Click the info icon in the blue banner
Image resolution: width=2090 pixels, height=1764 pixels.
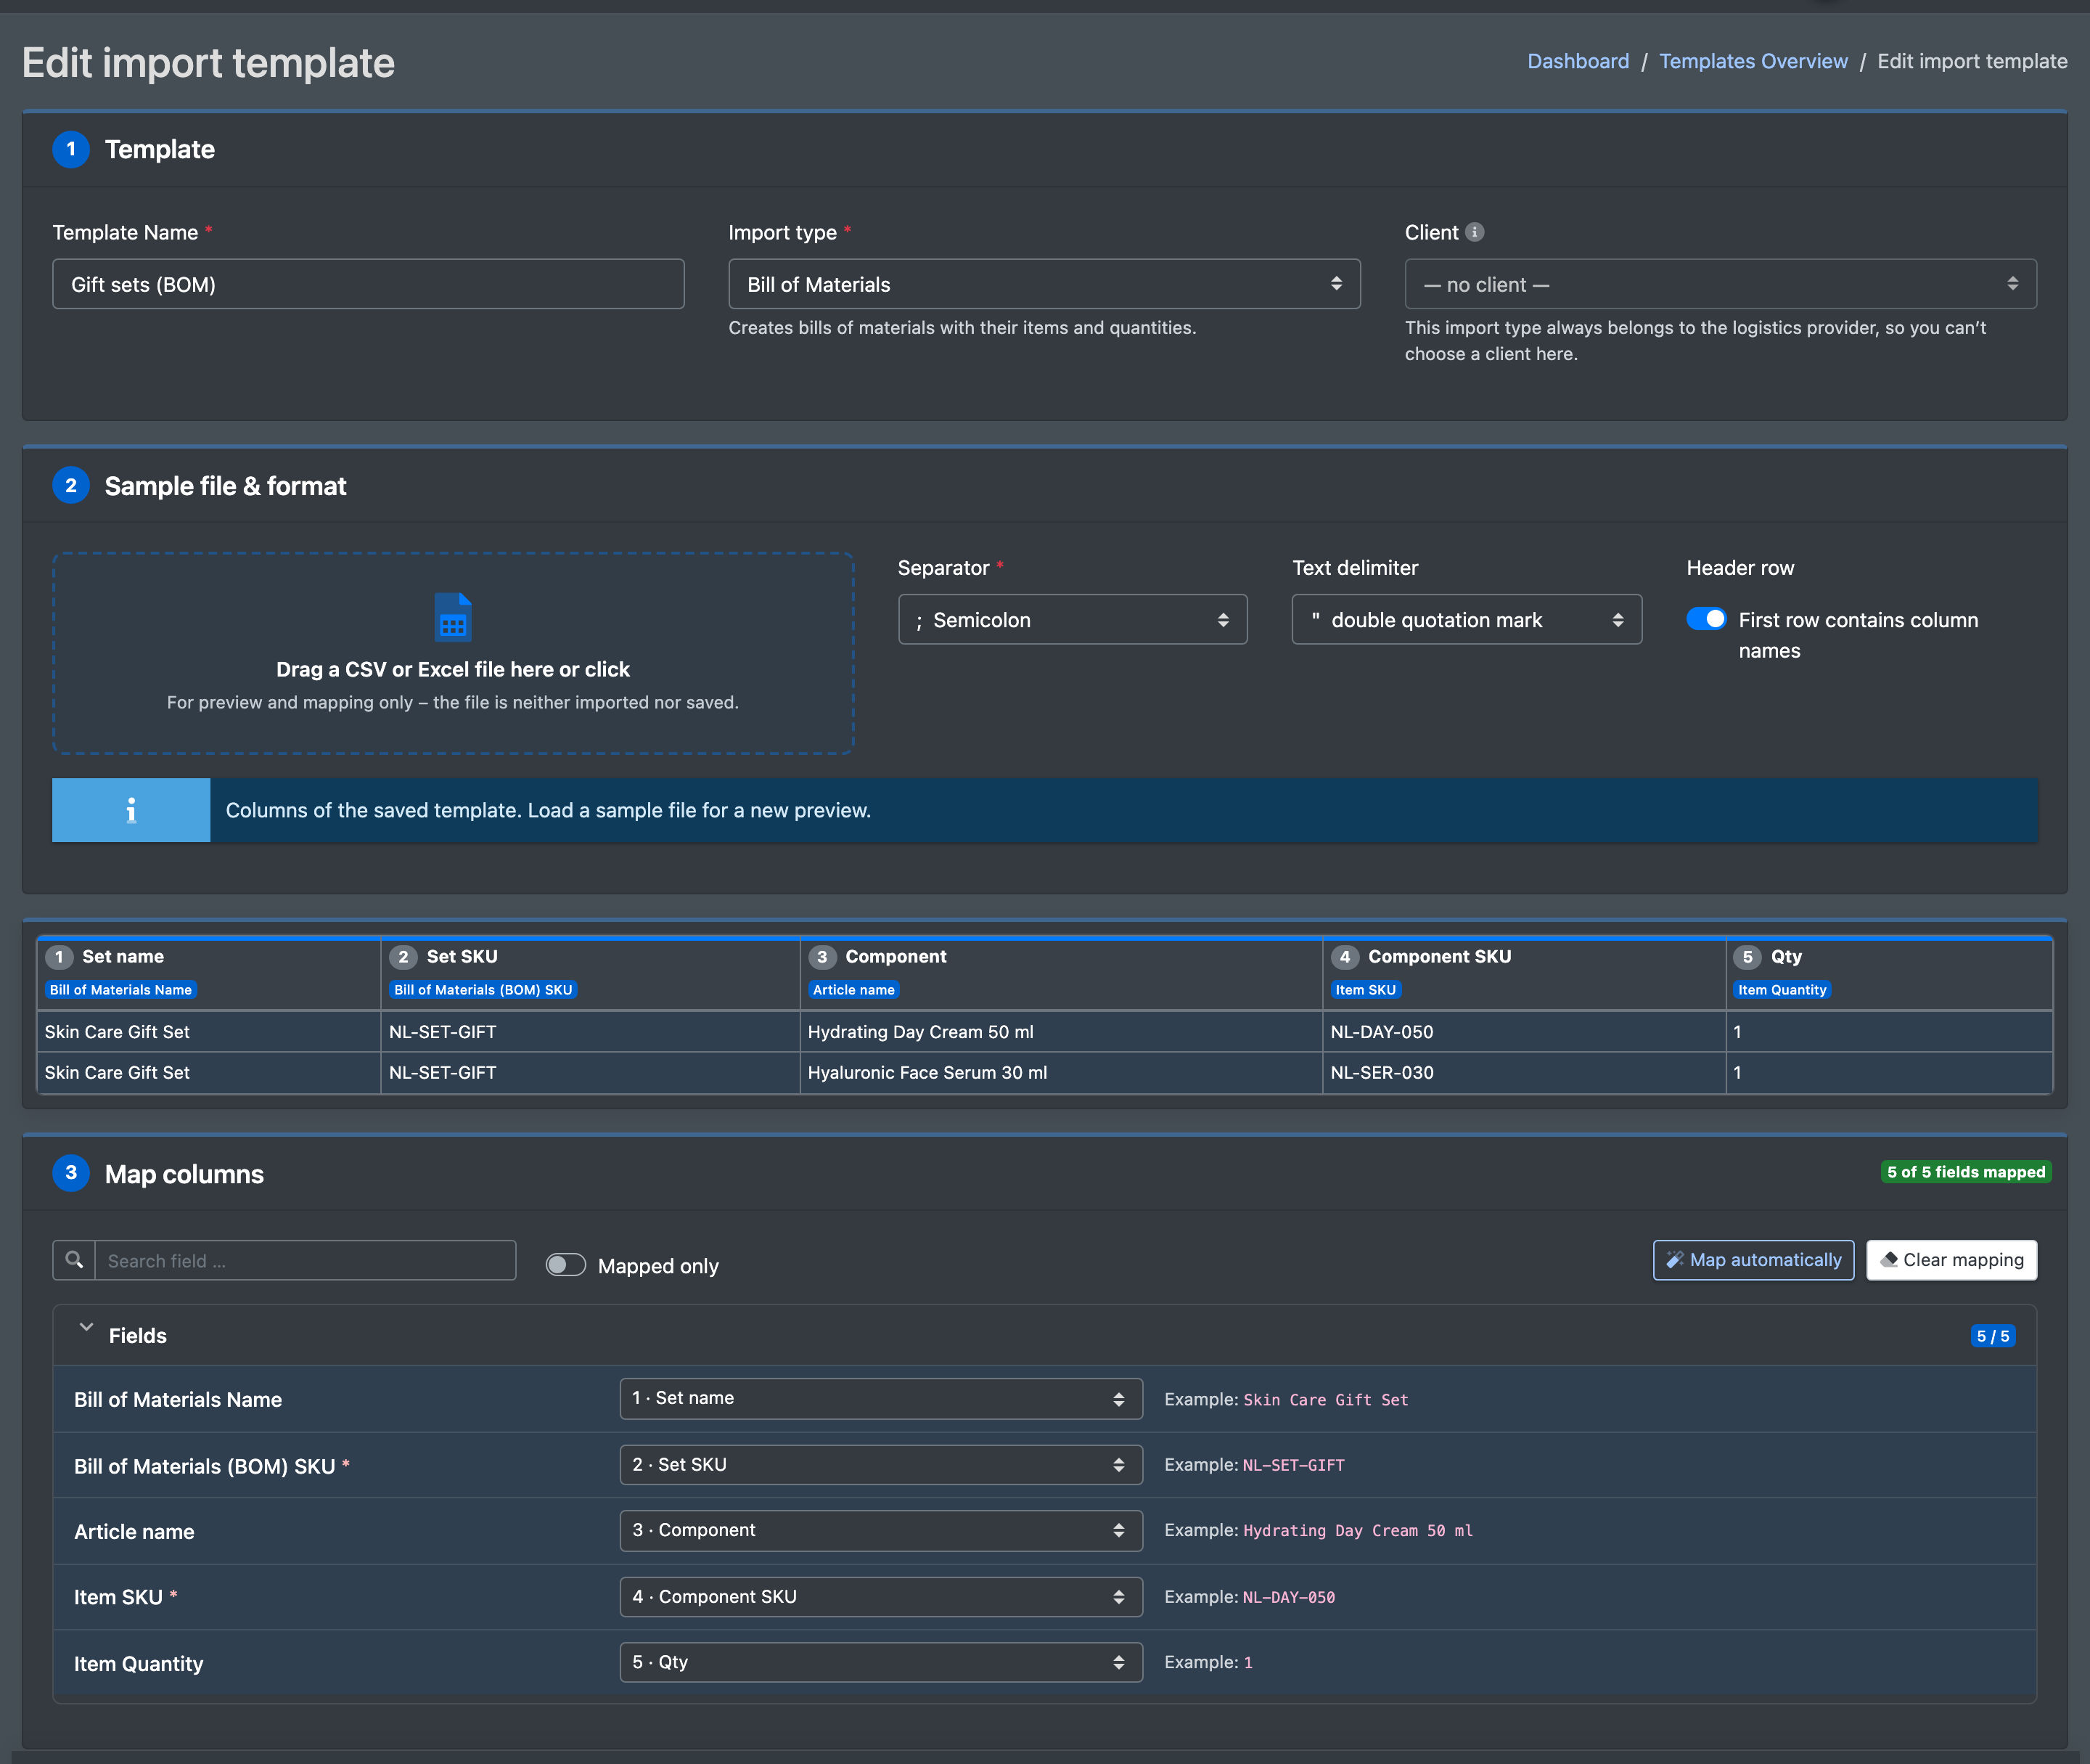131,810
